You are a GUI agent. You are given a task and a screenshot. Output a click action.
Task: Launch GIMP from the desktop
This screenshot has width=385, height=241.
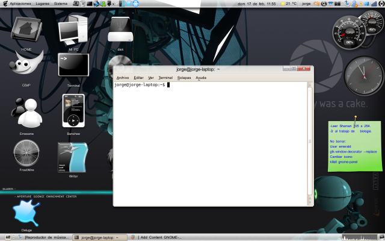[26, 63]
